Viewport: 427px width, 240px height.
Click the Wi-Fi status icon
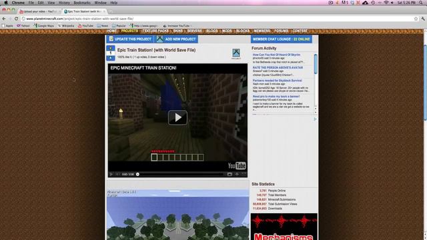click(x=386, y=3)
